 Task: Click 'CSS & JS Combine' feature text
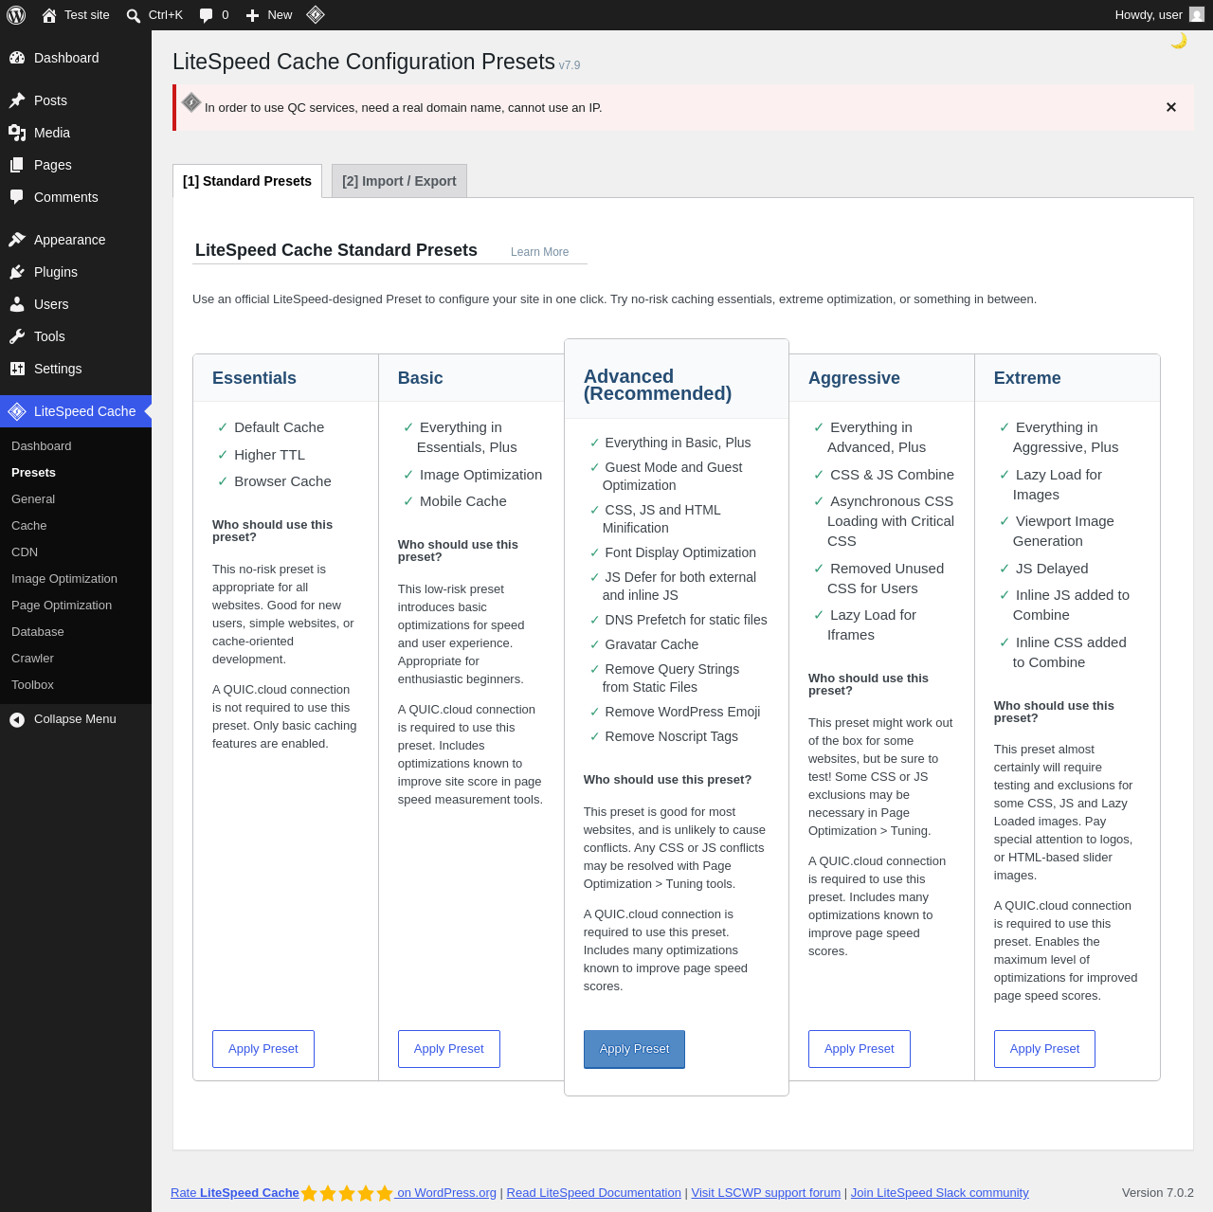[892, 475]
